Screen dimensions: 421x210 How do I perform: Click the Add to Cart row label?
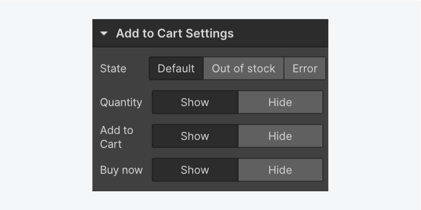click(116, 137)
